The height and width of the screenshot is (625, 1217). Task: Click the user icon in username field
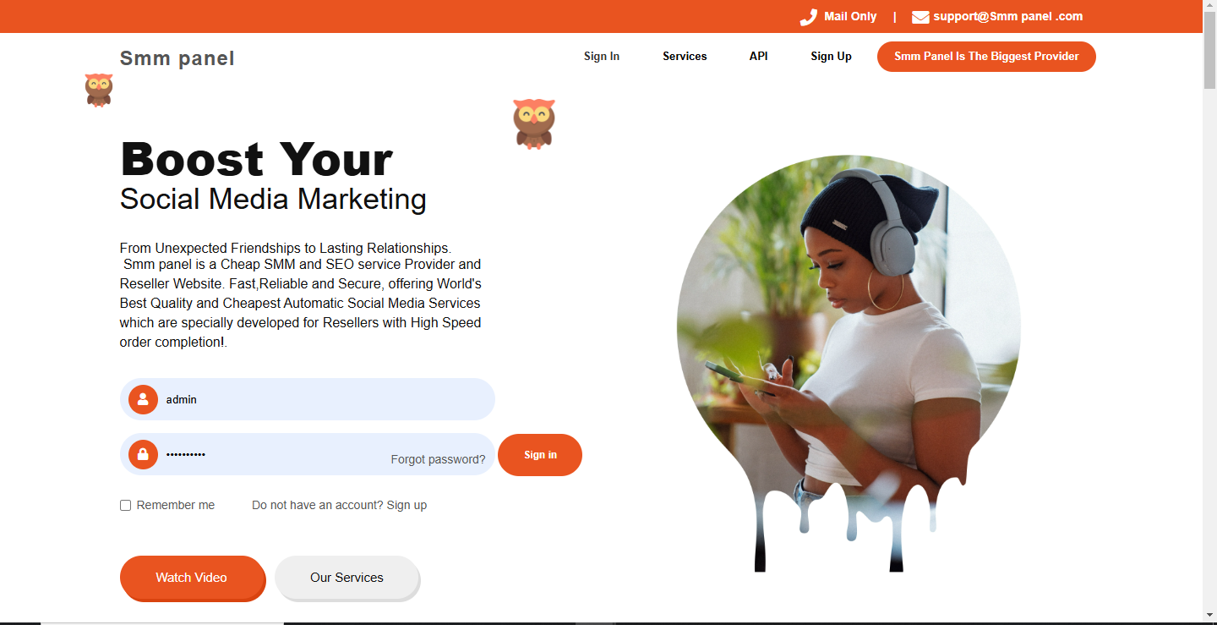point(143,399)
